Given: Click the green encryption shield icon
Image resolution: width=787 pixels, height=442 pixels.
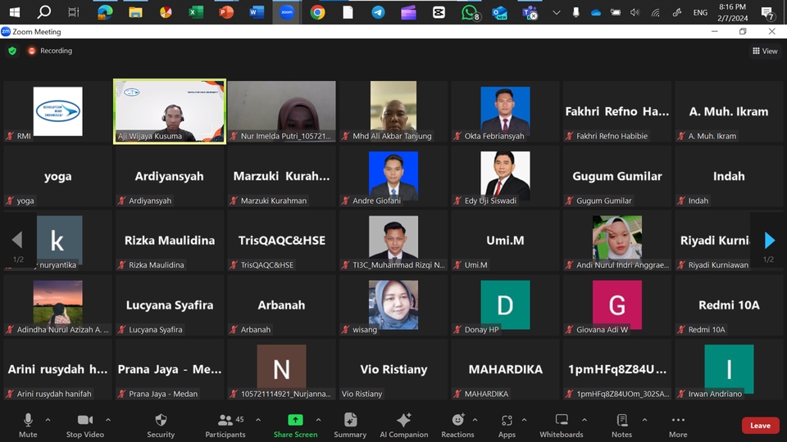Looking at the screenshot, I should pos(12,51).
